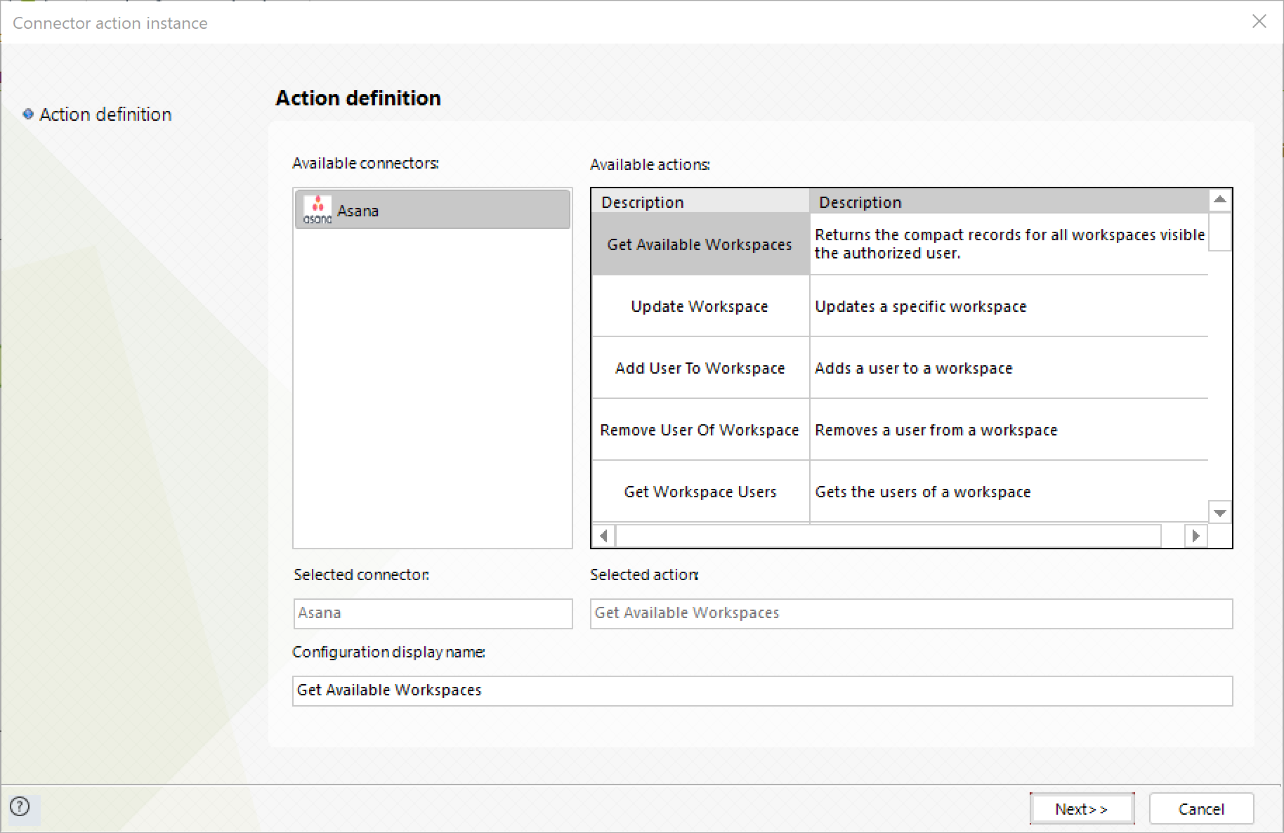This screenshot has width=1284, height=833.
Task: Select Remove User Of Workspace action
Action: 700,430
